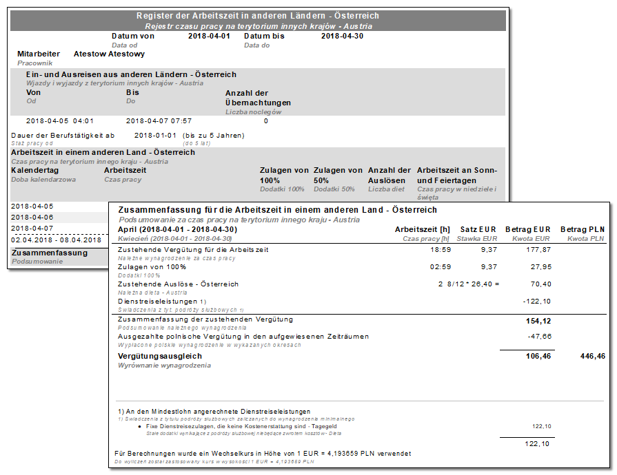
Task: Click the PLN compensation 446,46
Action: (x=593, y=357)
